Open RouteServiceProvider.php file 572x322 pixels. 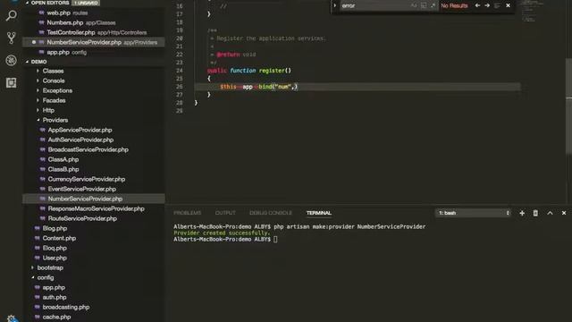(82, 218)
